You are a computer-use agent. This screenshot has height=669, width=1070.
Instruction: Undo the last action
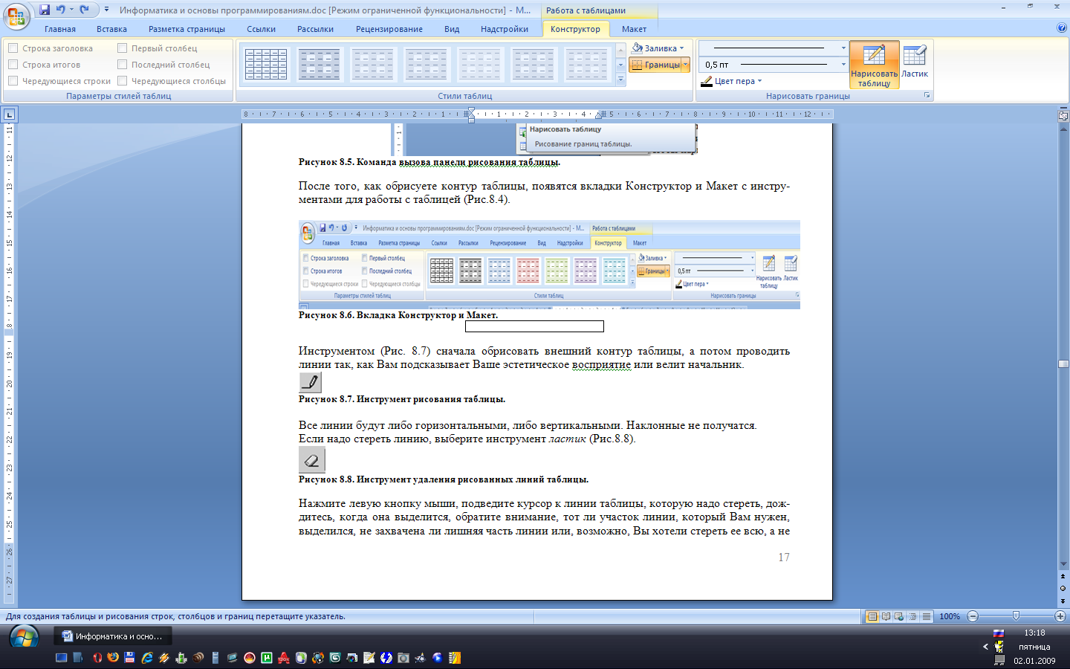pos(60,10)
